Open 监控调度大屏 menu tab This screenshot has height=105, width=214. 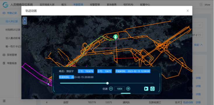[47, 5]
